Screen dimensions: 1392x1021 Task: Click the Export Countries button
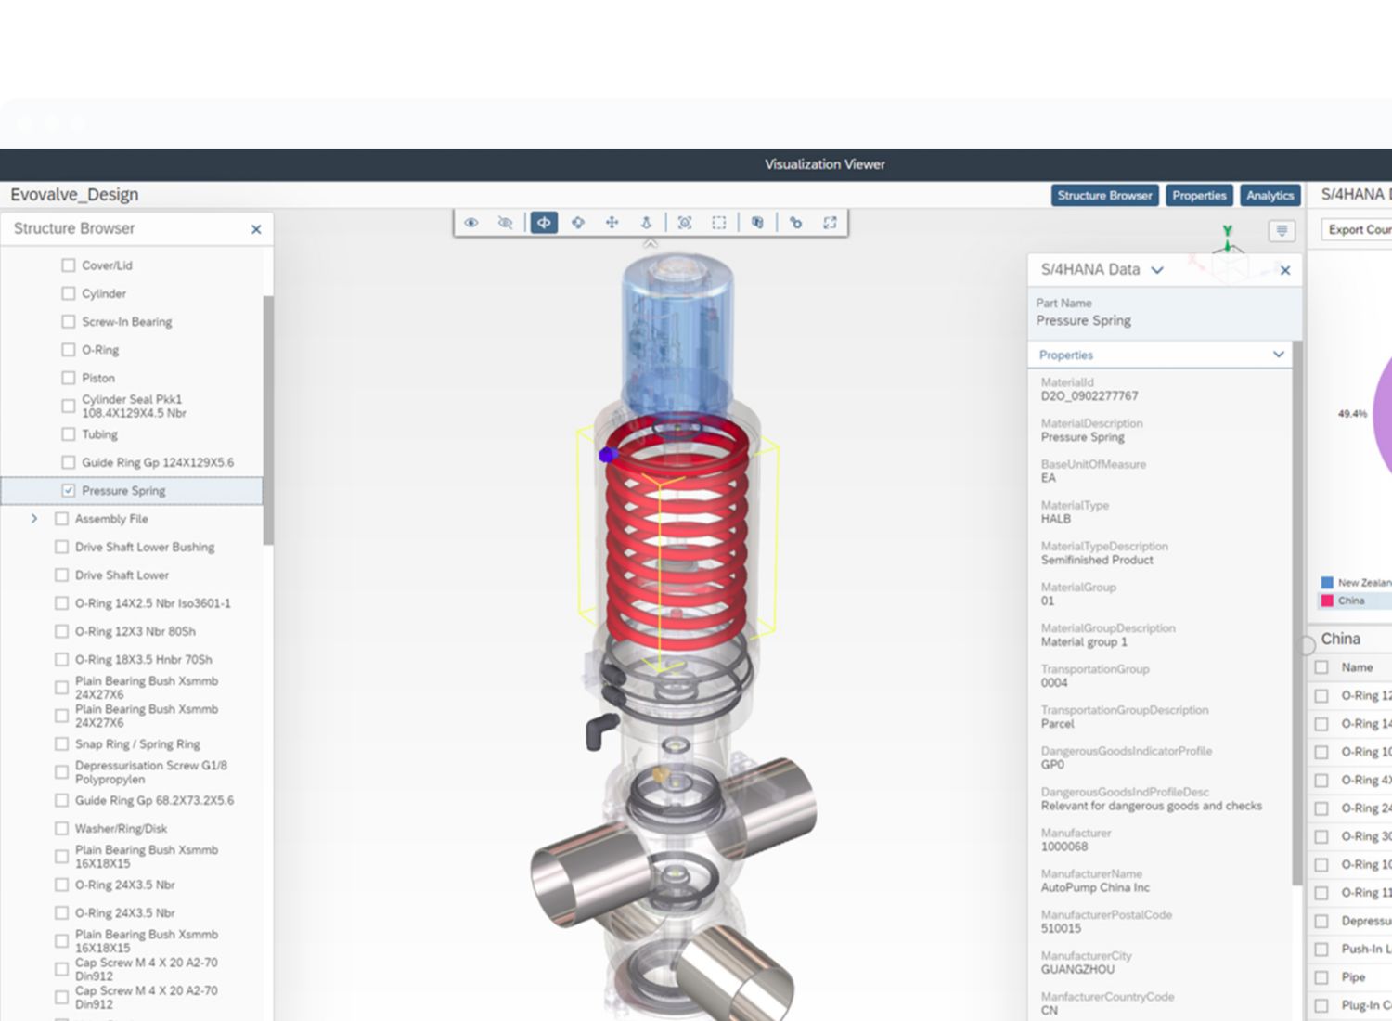(1359, 229)
